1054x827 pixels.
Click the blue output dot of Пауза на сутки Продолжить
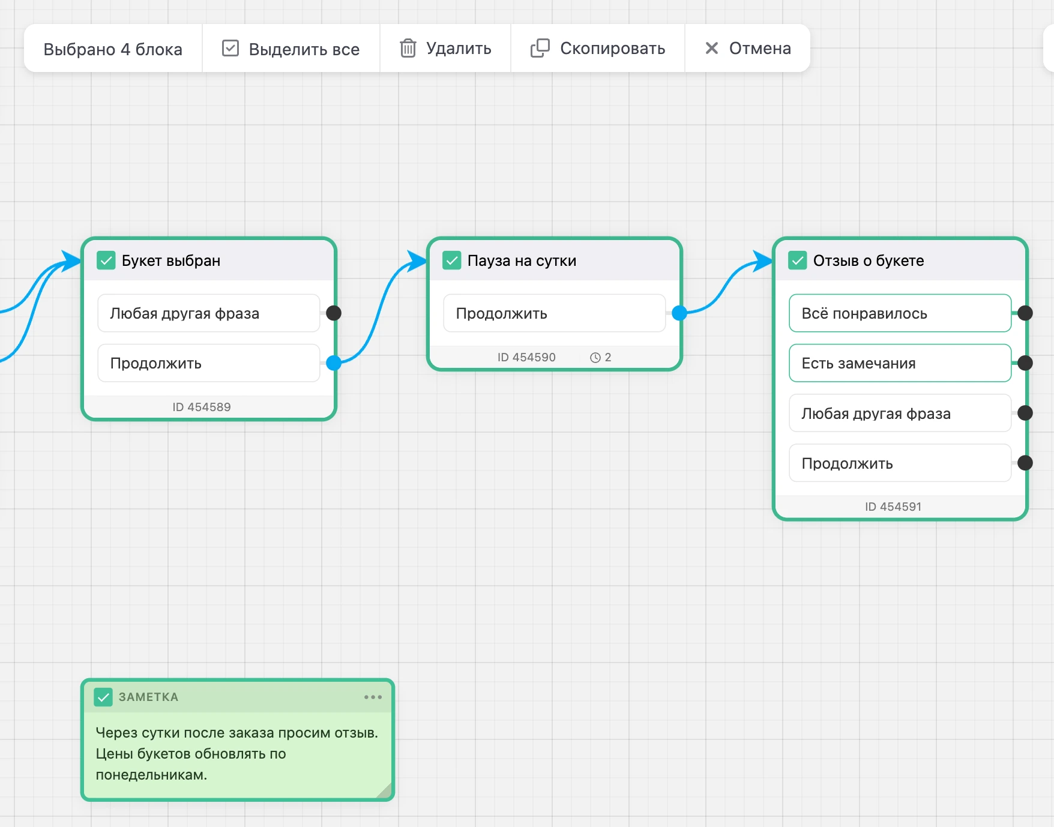tap(679, 313)
